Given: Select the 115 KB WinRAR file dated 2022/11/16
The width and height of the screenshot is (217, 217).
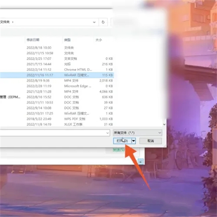Looking at the screenshot, I should [57, 75].
